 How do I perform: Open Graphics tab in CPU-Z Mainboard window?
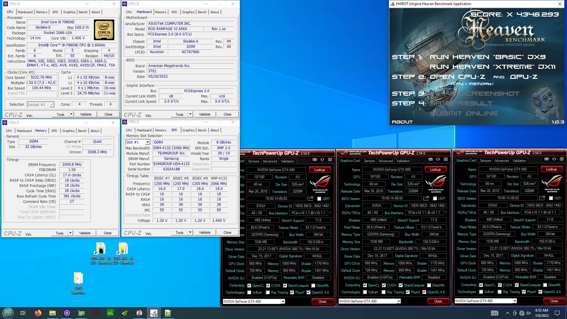click(188, 12)
